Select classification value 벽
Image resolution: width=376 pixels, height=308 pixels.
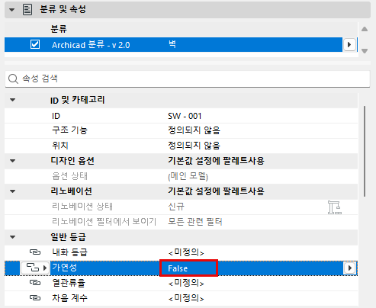[172, 44]
